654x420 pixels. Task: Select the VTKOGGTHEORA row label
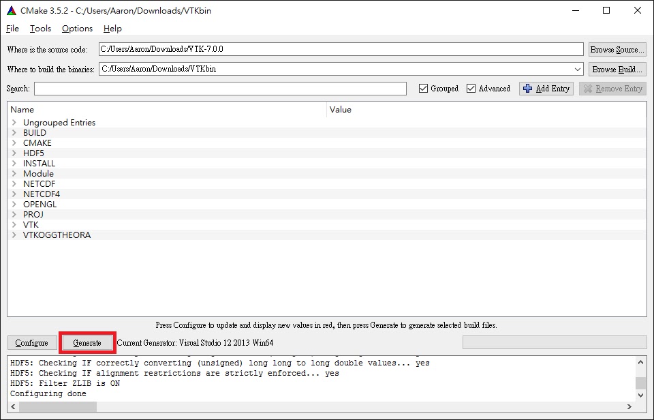tap(57, 235)
